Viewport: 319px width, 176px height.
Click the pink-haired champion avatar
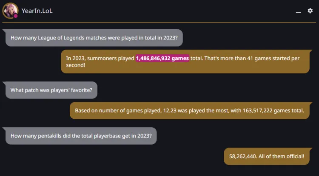click(10, 11)
